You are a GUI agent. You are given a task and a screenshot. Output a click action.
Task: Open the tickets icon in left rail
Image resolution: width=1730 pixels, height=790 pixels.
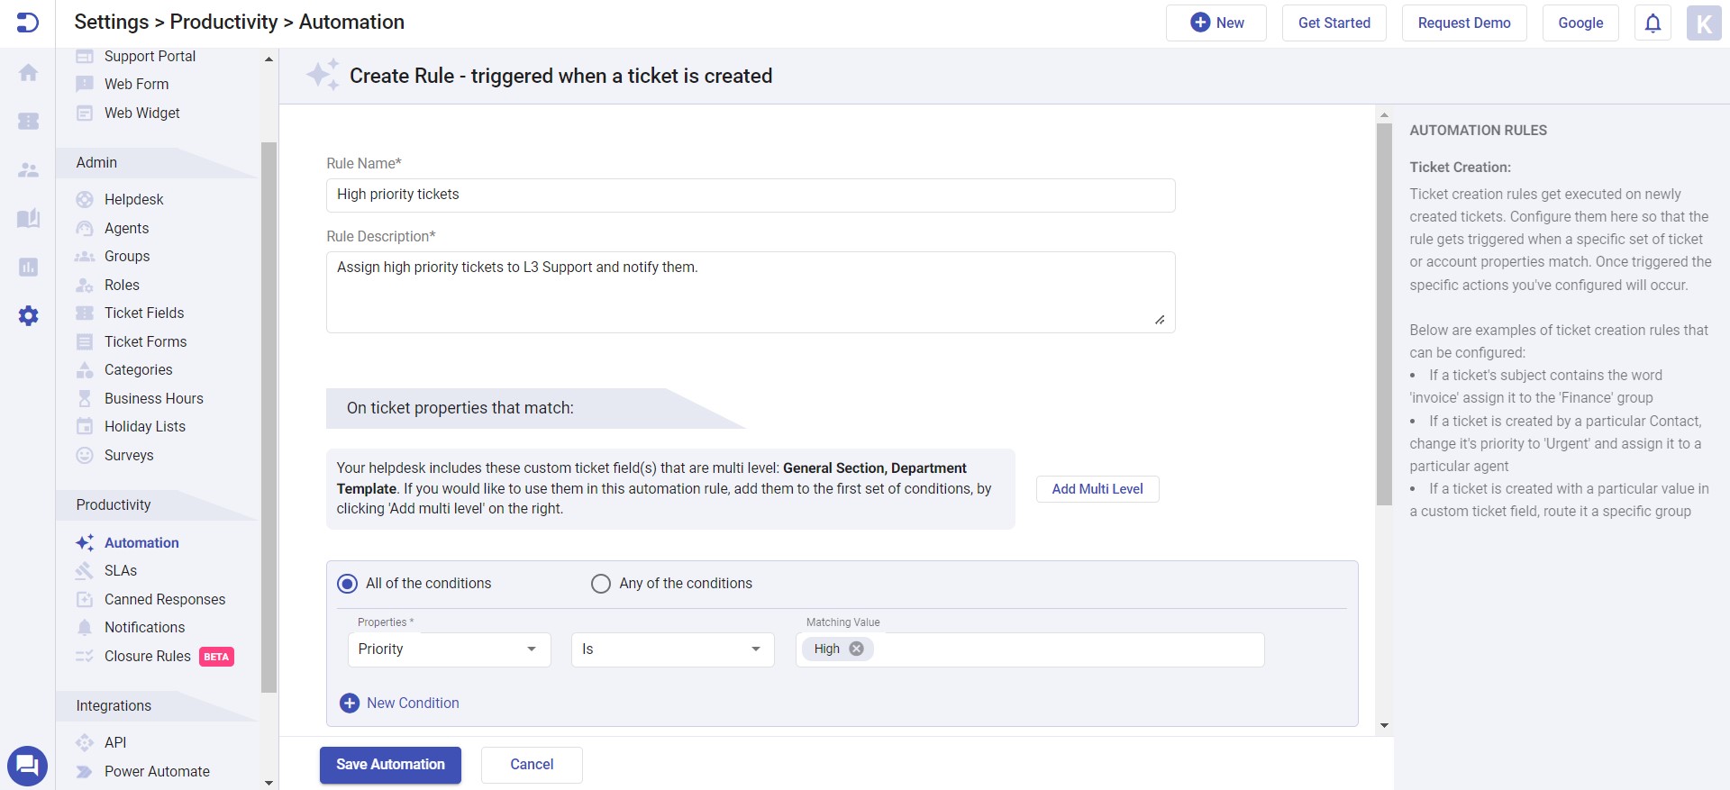coord(29,121)
